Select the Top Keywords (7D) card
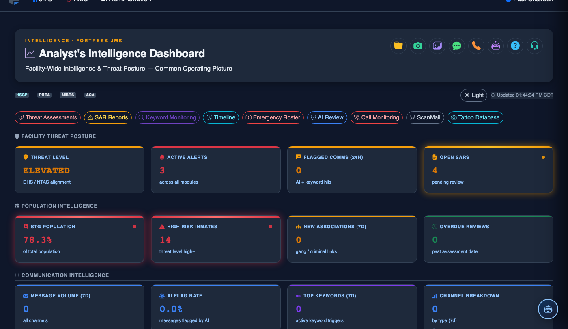 tap(352, 307)
